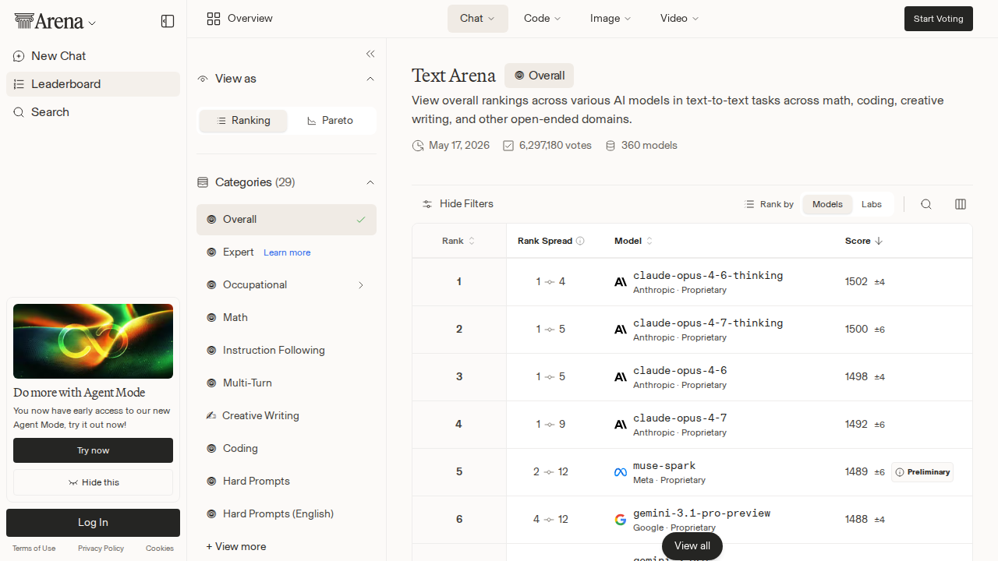Click the leaderboard search icon
This screenshot has width=998, height=561.
926,204
